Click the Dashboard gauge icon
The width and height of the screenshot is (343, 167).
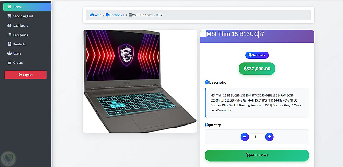point(9,25)
